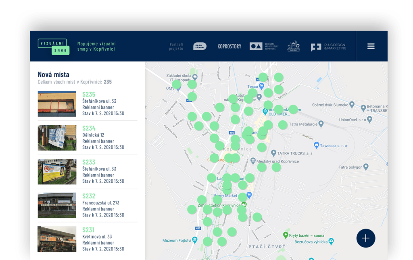Click the Bezručova vyhlídka camera pin
Screen dimensions: 413x260
coord(331,241)
